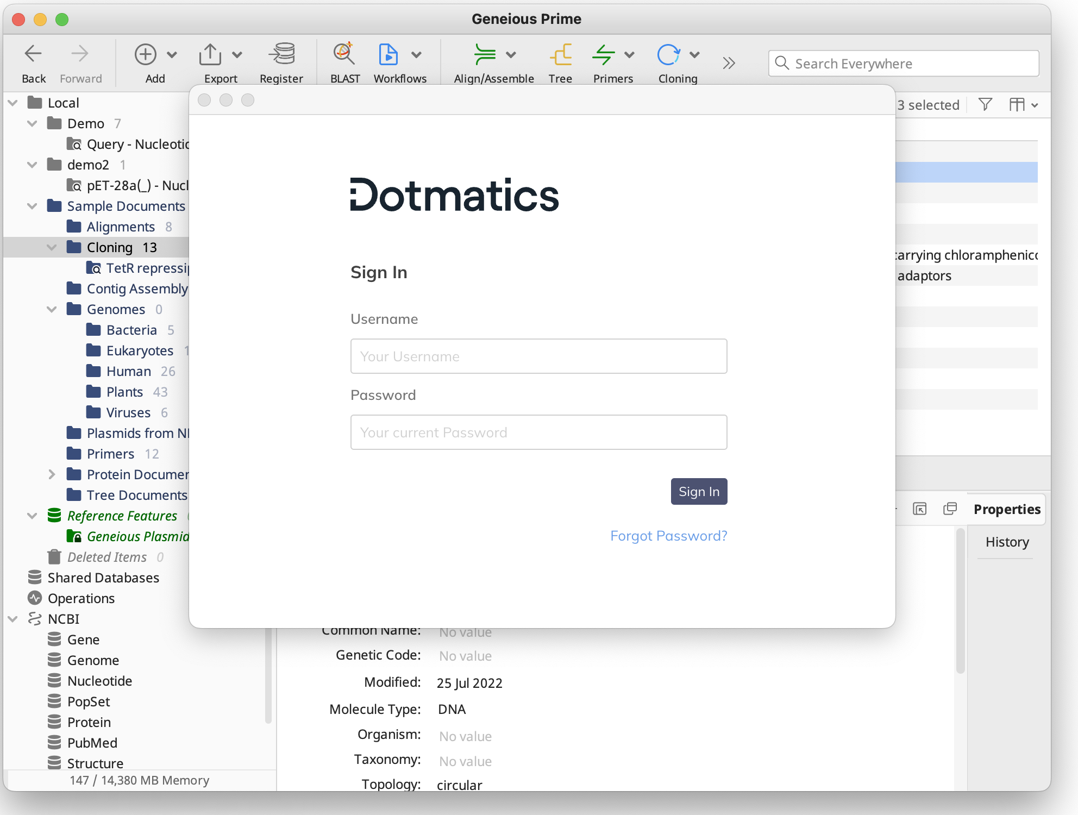Image resolution: width=1078 pixels, height=815 pixels.
Task: Select the Primers design tool
Action: point(604,54)
